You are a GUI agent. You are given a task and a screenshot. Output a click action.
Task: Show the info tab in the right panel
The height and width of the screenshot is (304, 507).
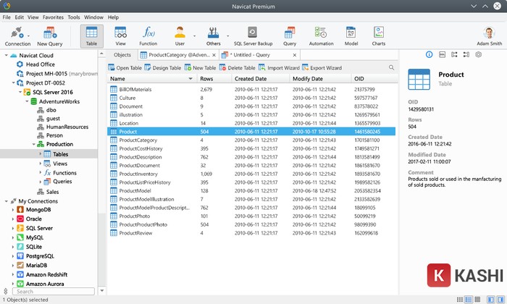point(429,55)
